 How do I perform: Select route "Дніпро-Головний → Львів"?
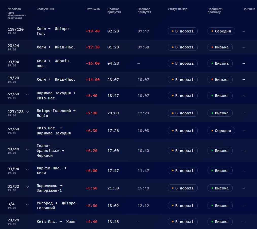pos(56,113)
